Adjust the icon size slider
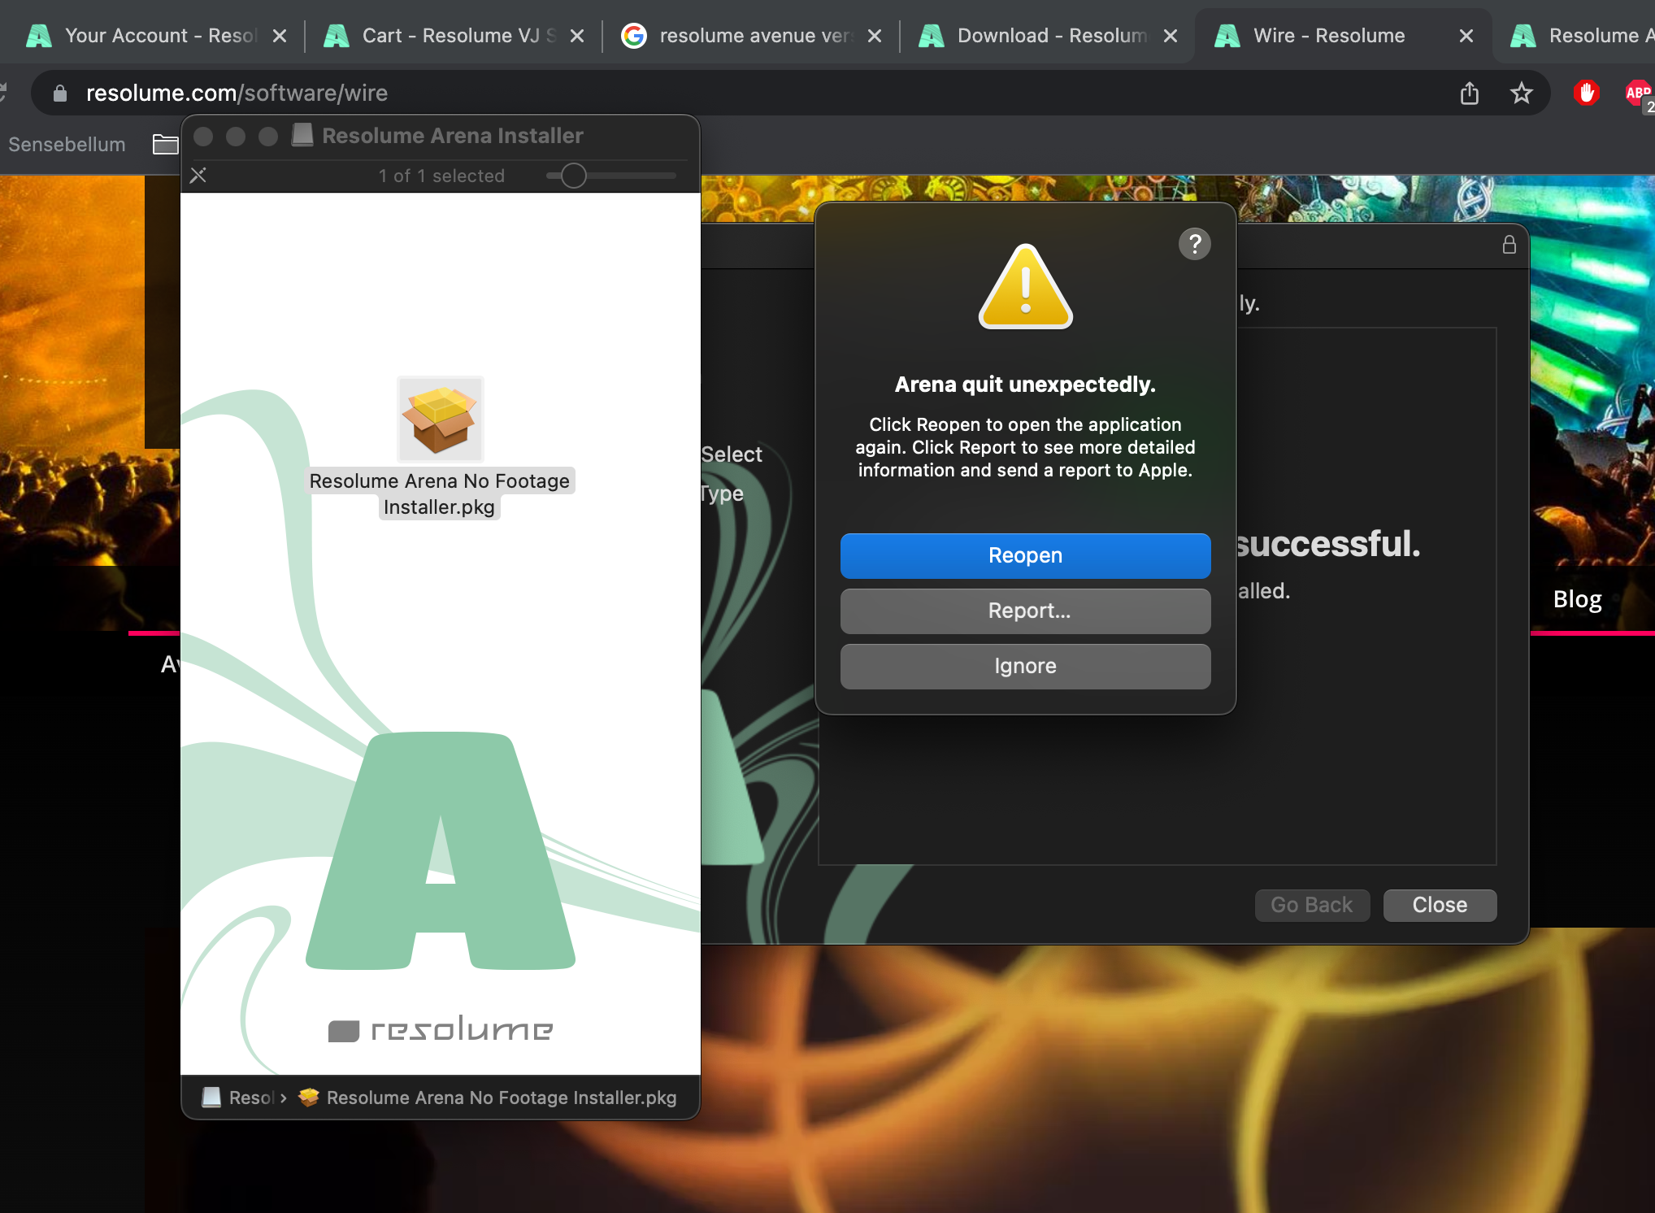The width and height of the screenshot is (1655, 1213). [x=573, y=176]
